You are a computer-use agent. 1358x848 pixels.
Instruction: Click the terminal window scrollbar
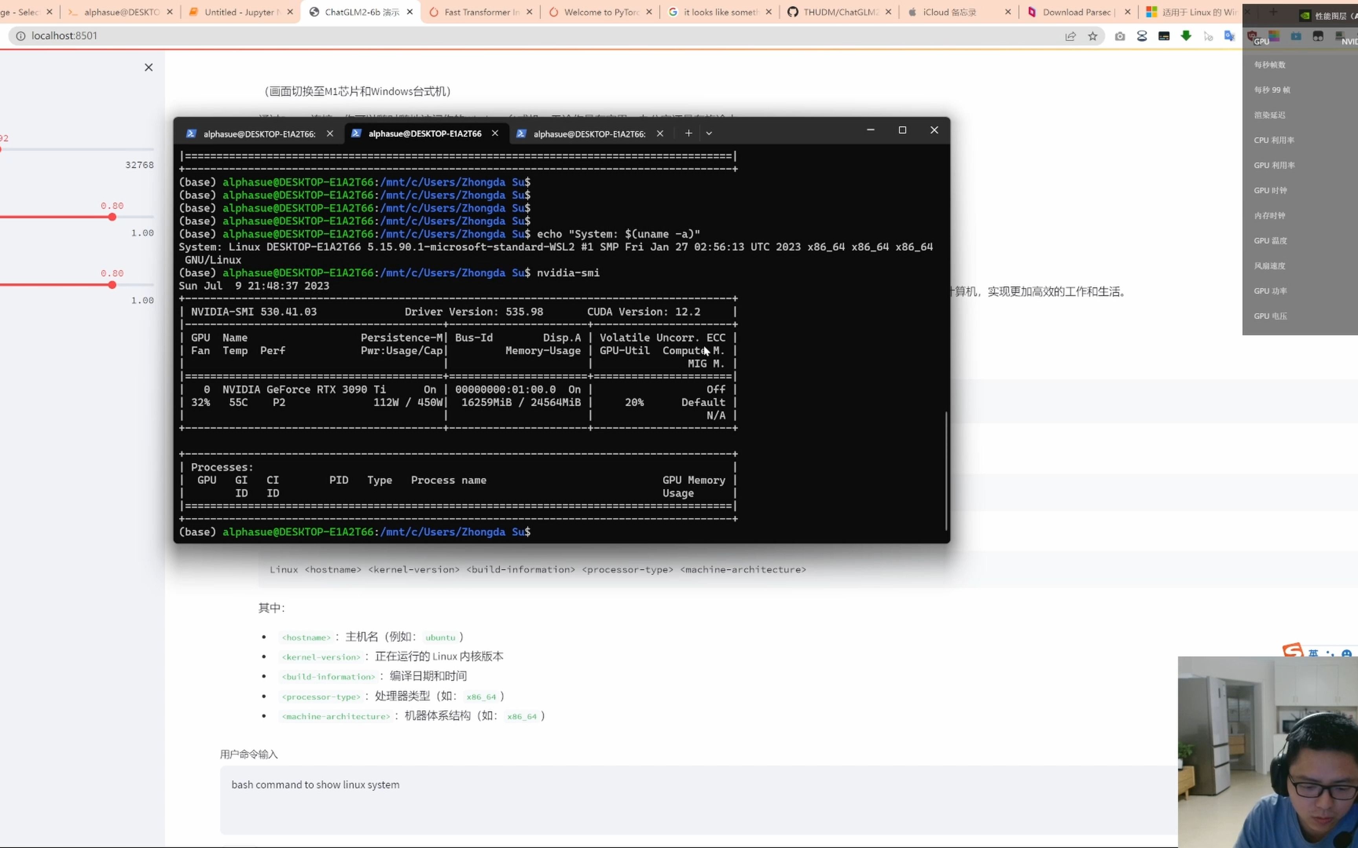[x=946, y=471]
